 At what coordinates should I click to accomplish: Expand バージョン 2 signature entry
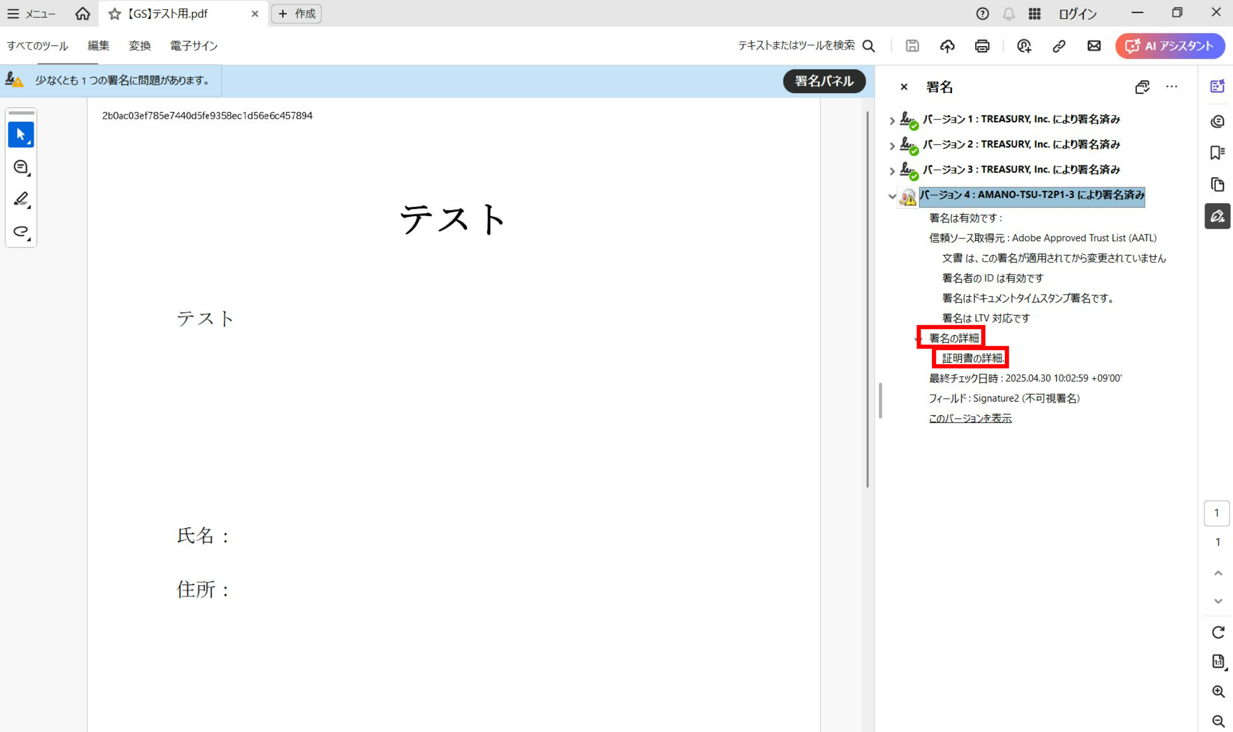click(x=891, y=145)
